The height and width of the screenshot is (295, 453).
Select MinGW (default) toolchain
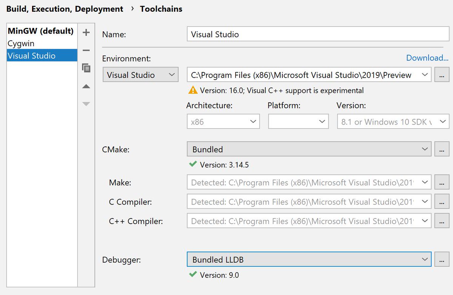coord(42,31)
